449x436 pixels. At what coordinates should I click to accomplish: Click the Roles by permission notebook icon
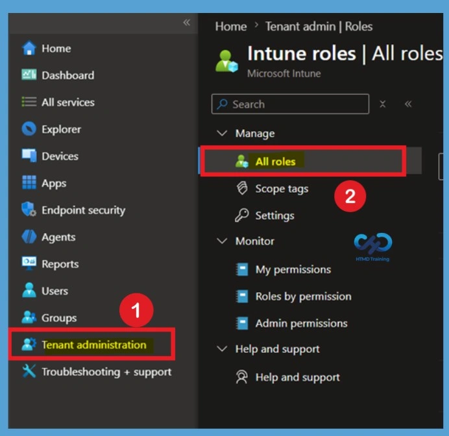coord(242,296)
